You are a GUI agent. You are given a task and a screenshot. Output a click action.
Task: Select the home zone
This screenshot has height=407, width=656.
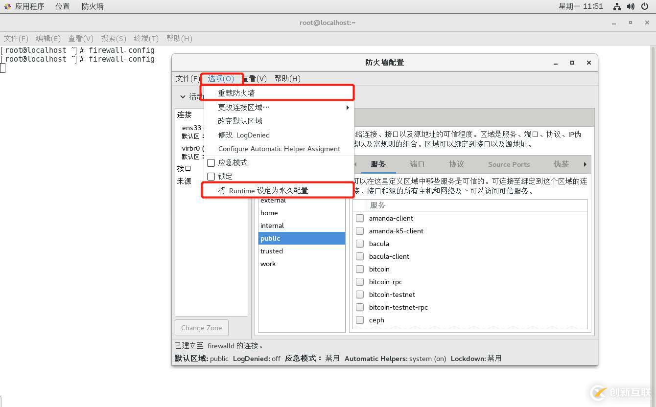coord(302,213)
